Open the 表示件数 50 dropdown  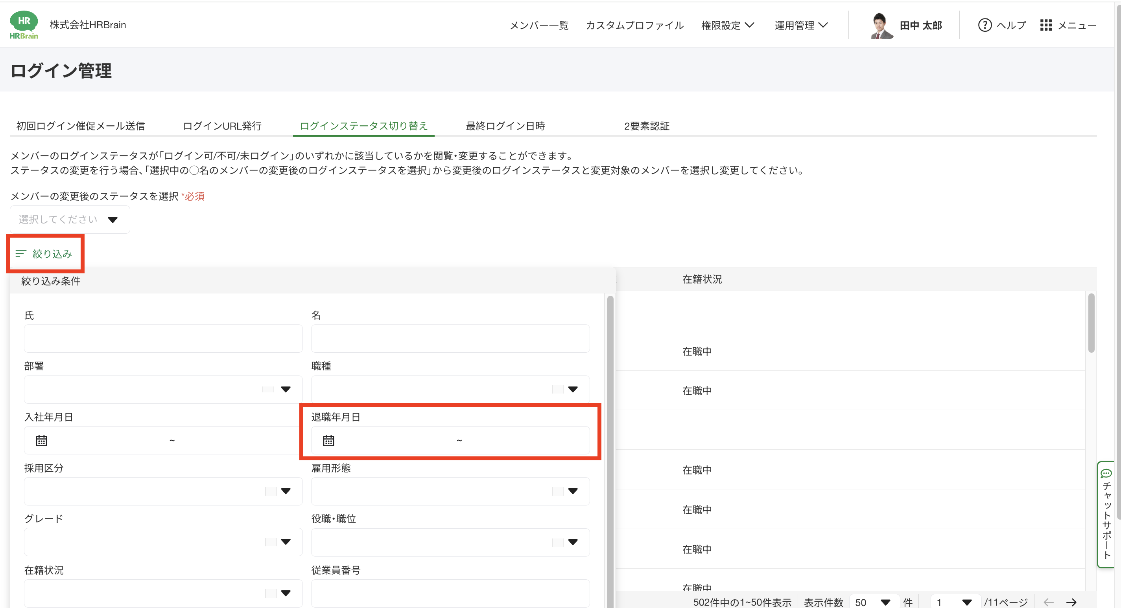872,602
